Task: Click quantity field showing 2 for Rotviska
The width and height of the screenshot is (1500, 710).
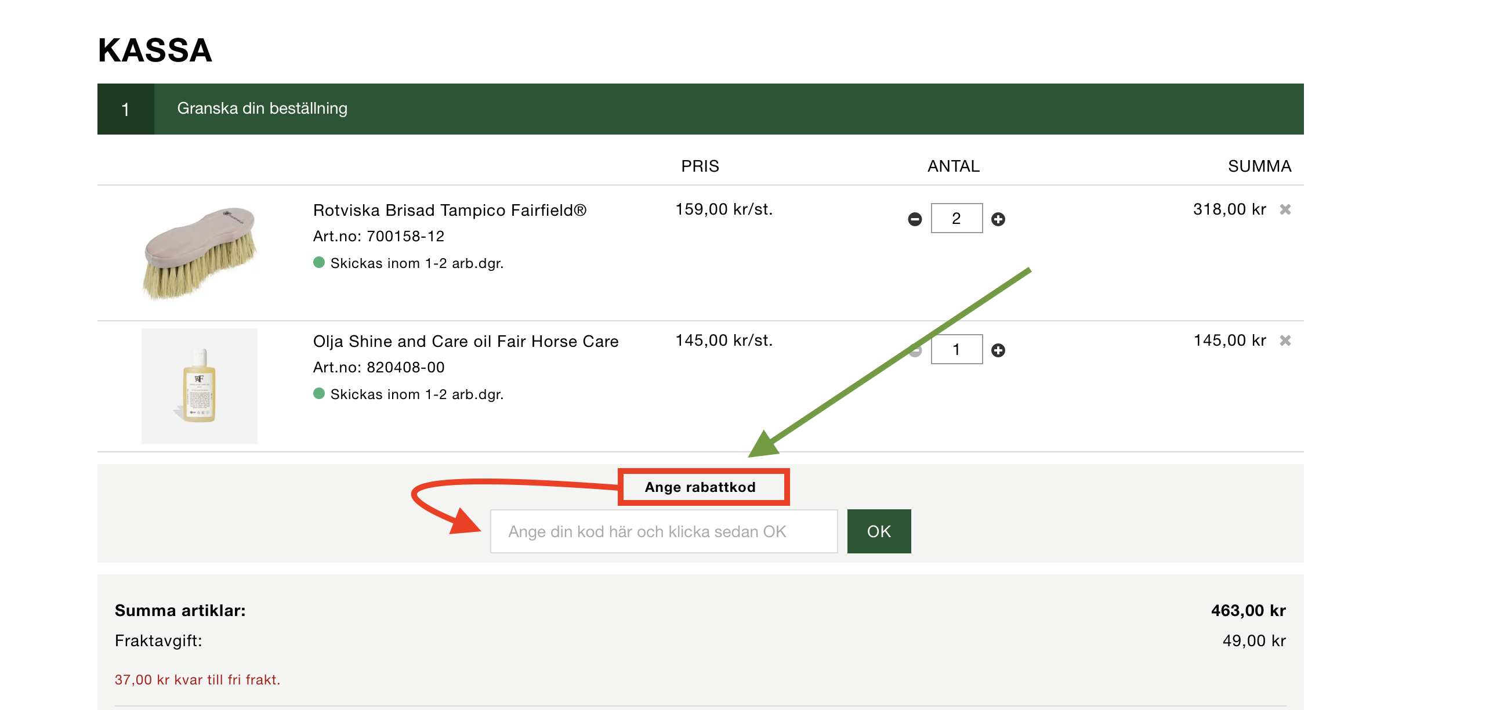Action: (x=956, y=219)
